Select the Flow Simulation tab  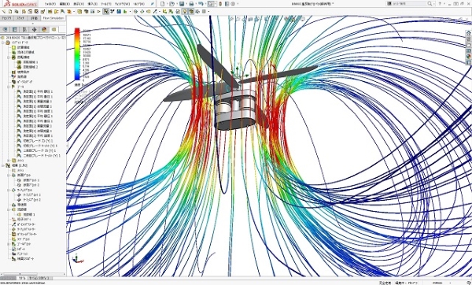(53, 18)
